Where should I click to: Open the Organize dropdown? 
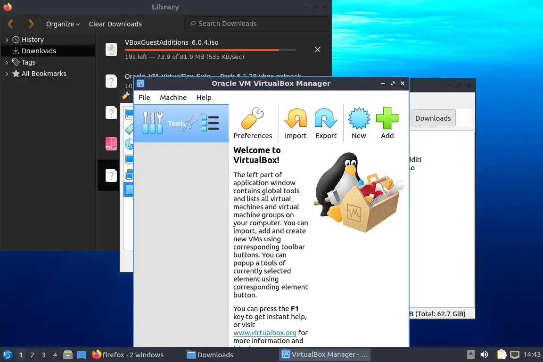point(63,24)
